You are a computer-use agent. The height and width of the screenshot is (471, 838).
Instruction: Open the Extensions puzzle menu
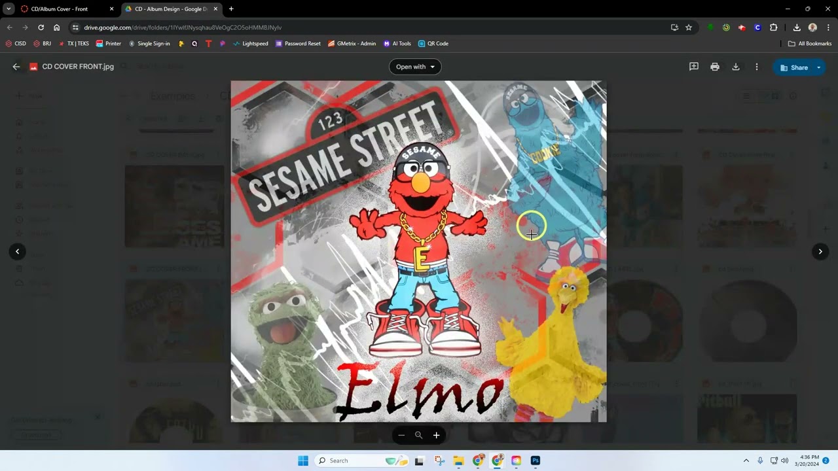point(774,27)
